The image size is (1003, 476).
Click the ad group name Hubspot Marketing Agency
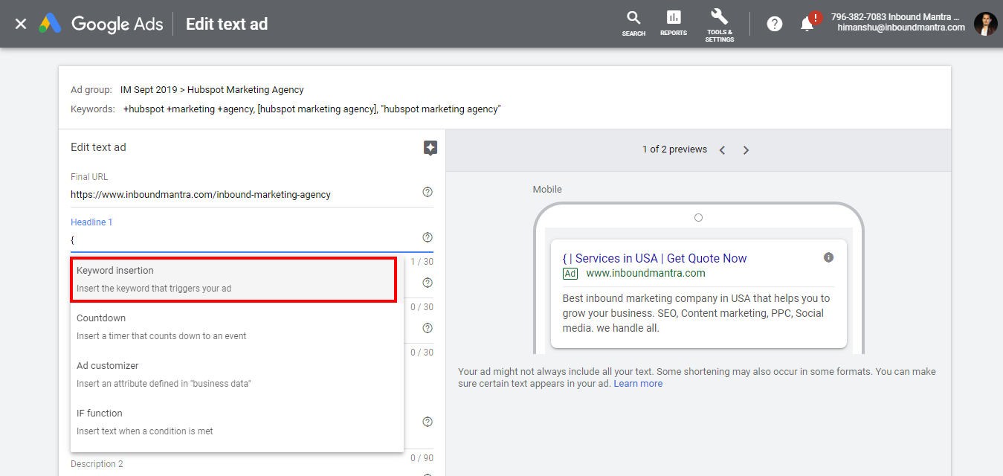pos(245,90)
